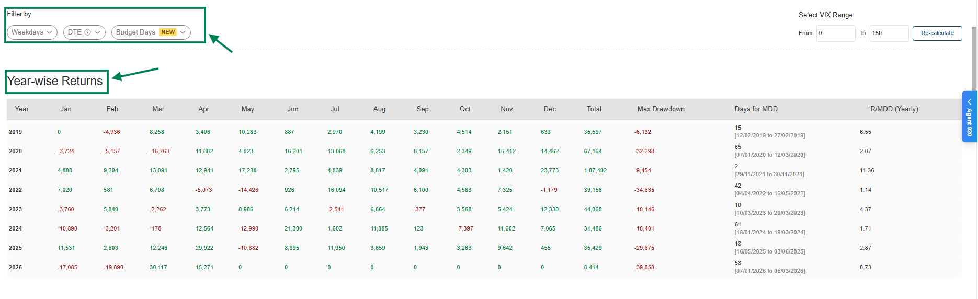Select the Year column header
Viewport: 978px width, 299px height.
click(22, 109)
